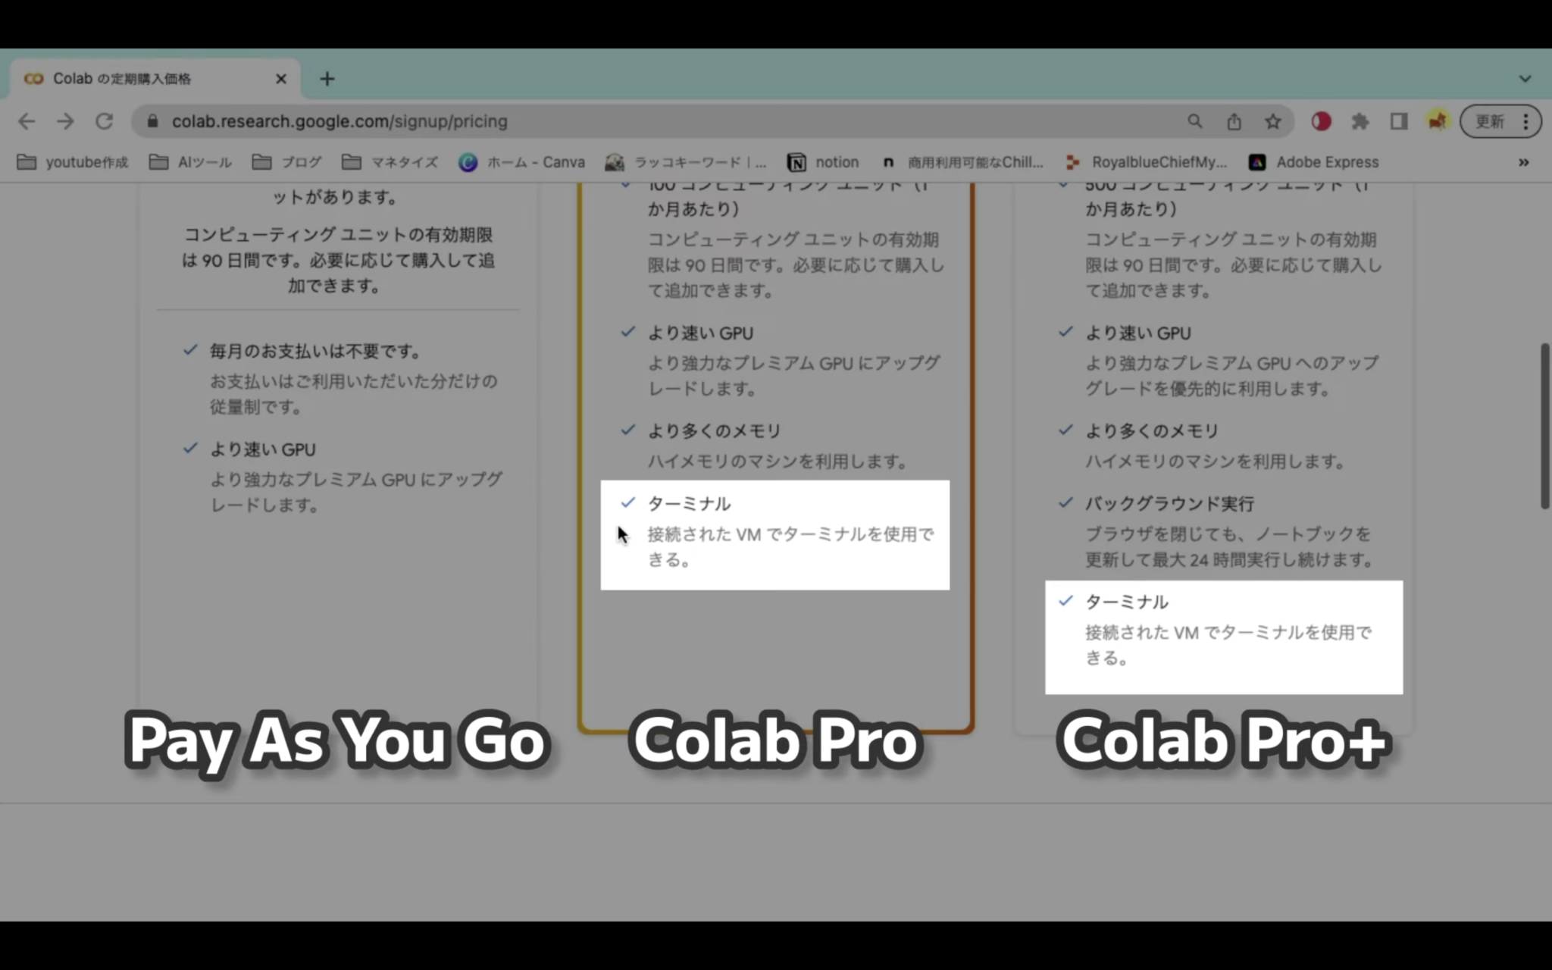Open the side panel icon
The height and width of the screenshot is (970, 1552).
point(1399,121)
